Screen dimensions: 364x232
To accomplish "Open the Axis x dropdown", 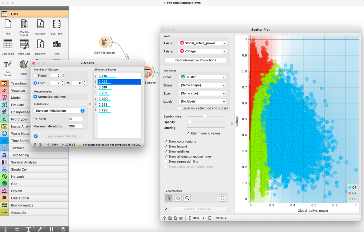I will tap(202, 43).
